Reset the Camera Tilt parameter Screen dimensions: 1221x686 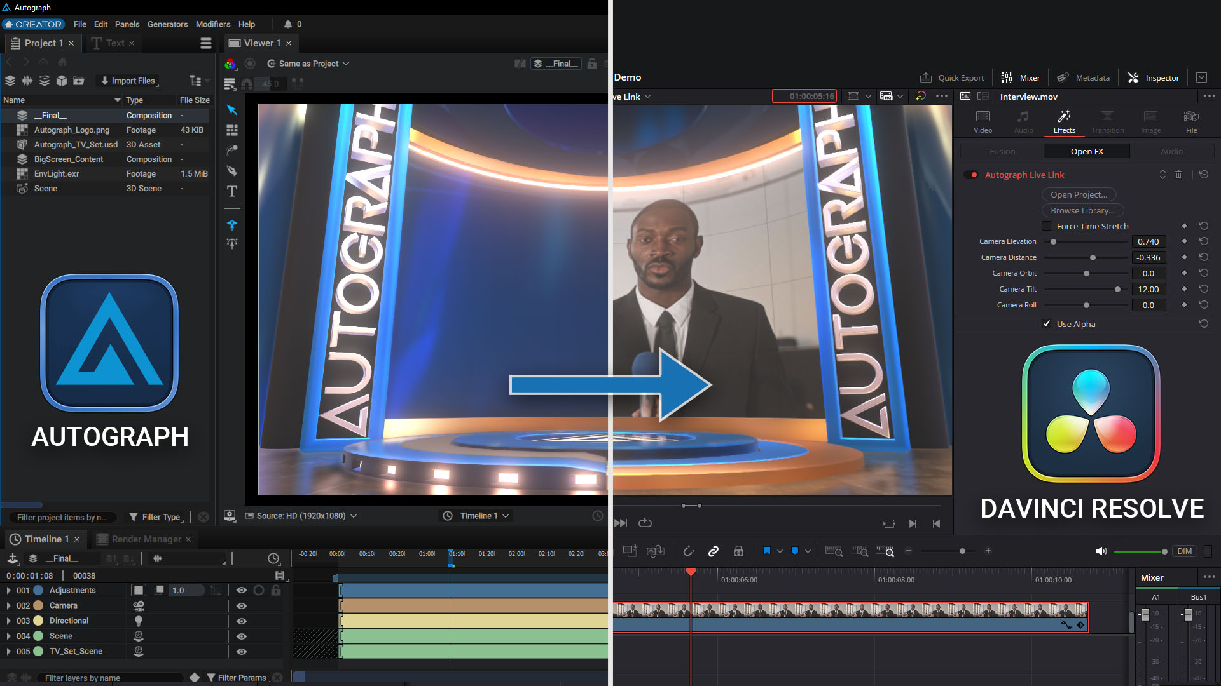point(1204,289)
